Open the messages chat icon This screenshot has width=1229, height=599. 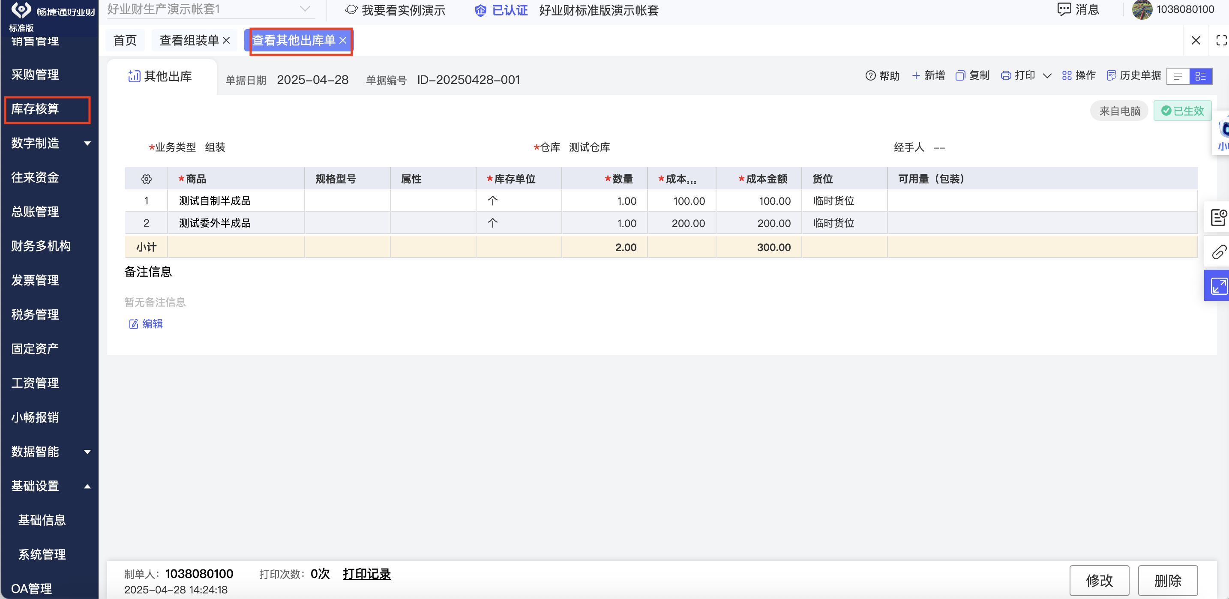tap(1064, 9)
